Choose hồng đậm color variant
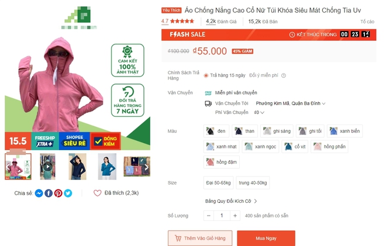The width and height of the screenshot is (386, 246). coord(222,162)
